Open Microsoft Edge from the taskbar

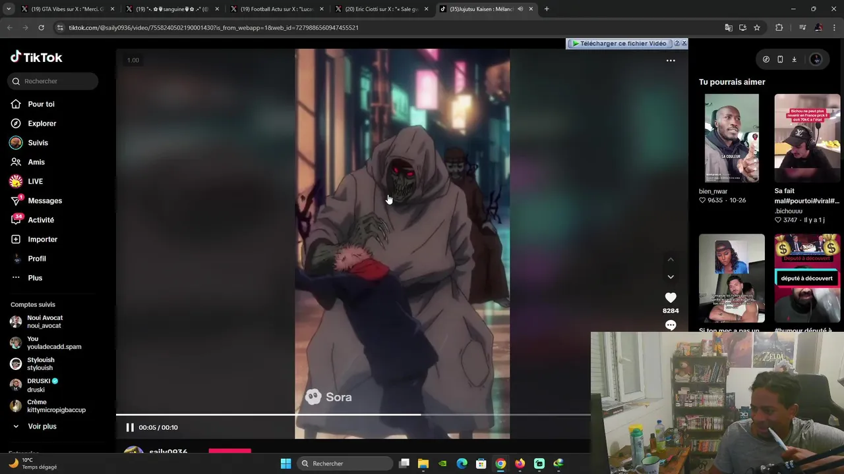[x=462, y=463]
